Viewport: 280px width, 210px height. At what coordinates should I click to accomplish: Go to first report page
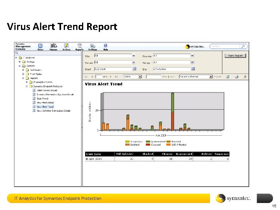[86, 77]
